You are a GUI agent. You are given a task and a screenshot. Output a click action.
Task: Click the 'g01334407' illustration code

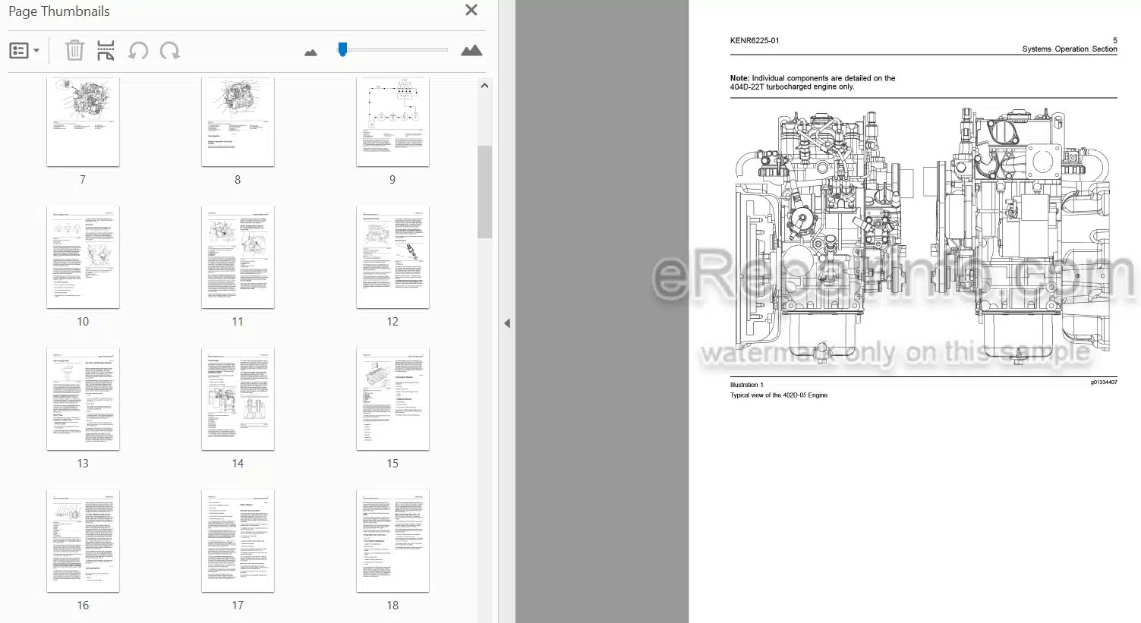tap(1104, 382)
